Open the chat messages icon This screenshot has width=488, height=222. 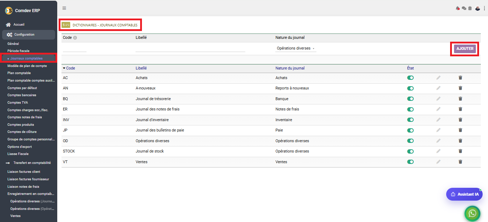[464, 8]
